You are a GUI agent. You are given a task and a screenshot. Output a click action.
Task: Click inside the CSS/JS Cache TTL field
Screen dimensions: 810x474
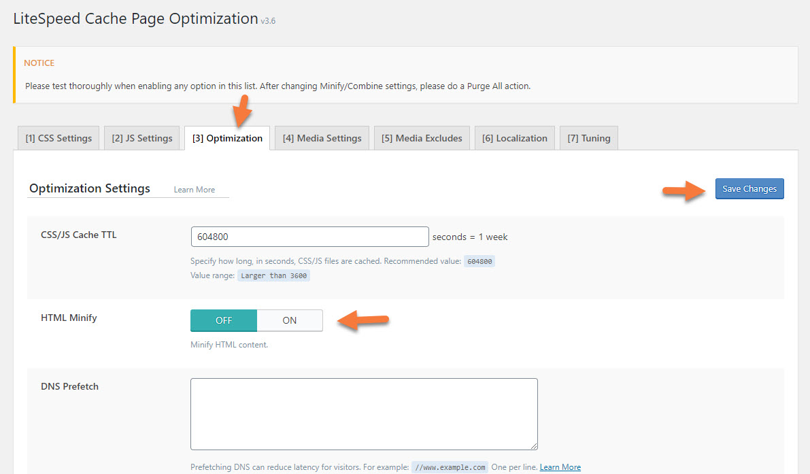pos(309,236)
